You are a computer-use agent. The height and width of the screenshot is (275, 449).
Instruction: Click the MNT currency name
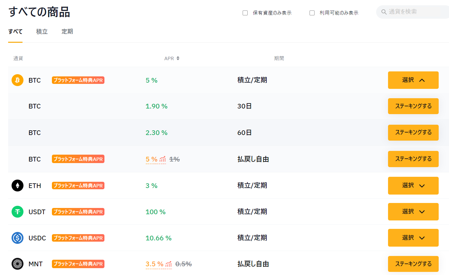coord(35,264)
